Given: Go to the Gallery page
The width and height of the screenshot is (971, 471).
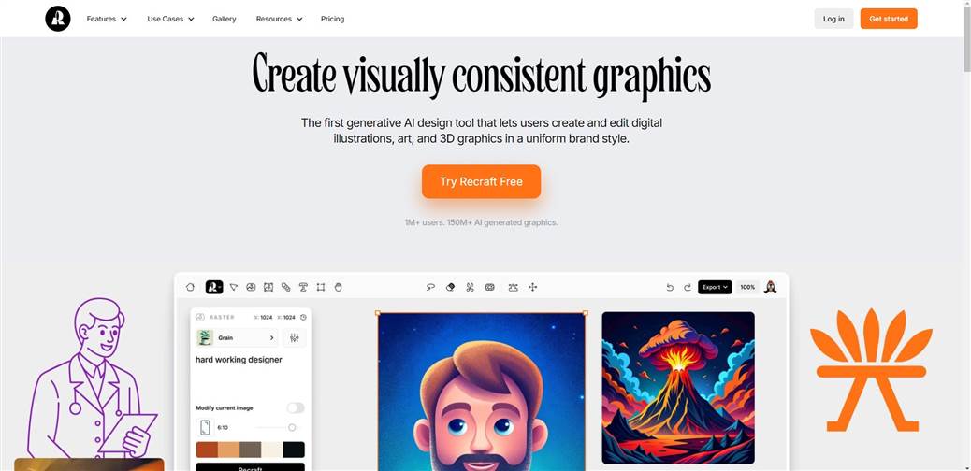Looking at the screenshot, I should [225, 19].
